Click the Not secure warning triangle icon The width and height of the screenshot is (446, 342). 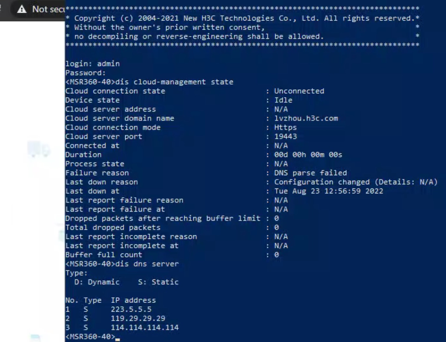(x=22, y=9)
